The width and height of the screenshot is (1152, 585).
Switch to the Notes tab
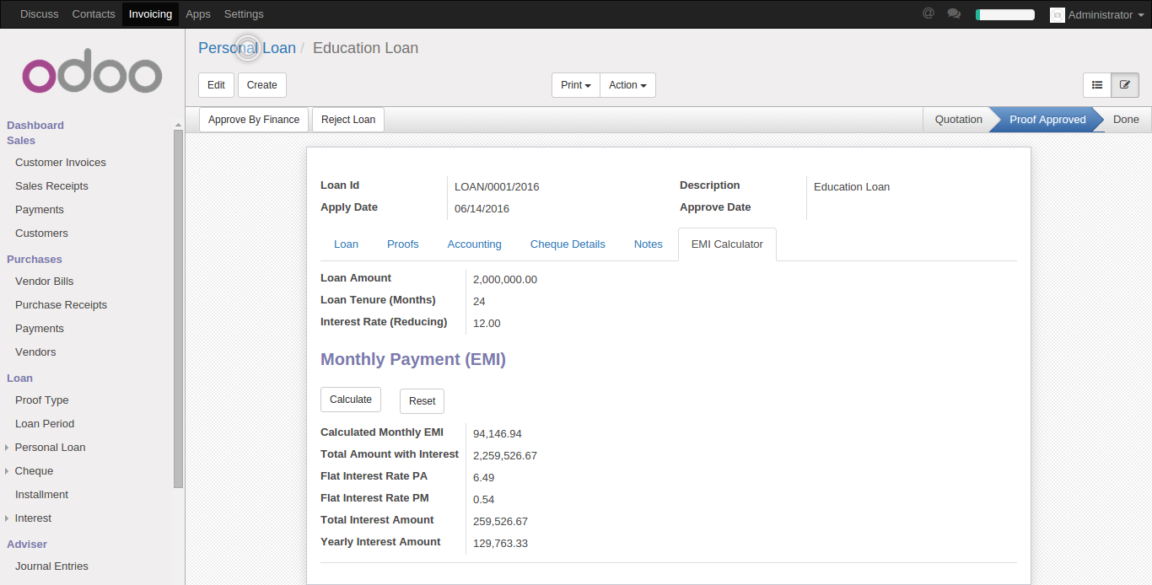[649, 244]
